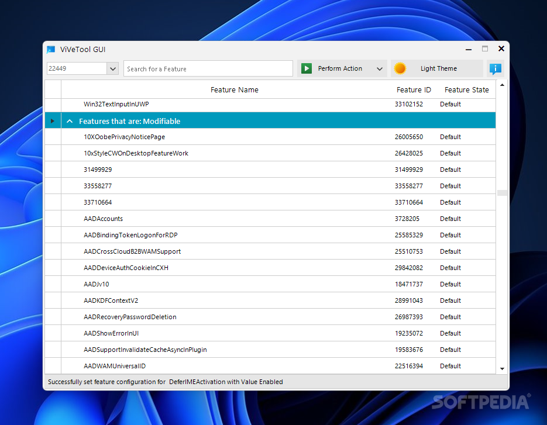Select 10XOobePrivacyNoticePage feature
Screen dimensions: 547x425
click(x=124, y=137)
